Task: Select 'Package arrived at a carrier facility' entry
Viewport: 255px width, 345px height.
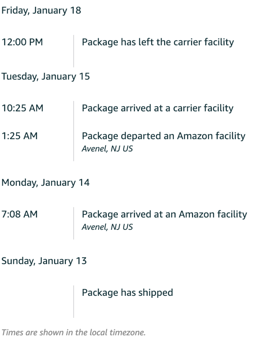Action: 157,108
